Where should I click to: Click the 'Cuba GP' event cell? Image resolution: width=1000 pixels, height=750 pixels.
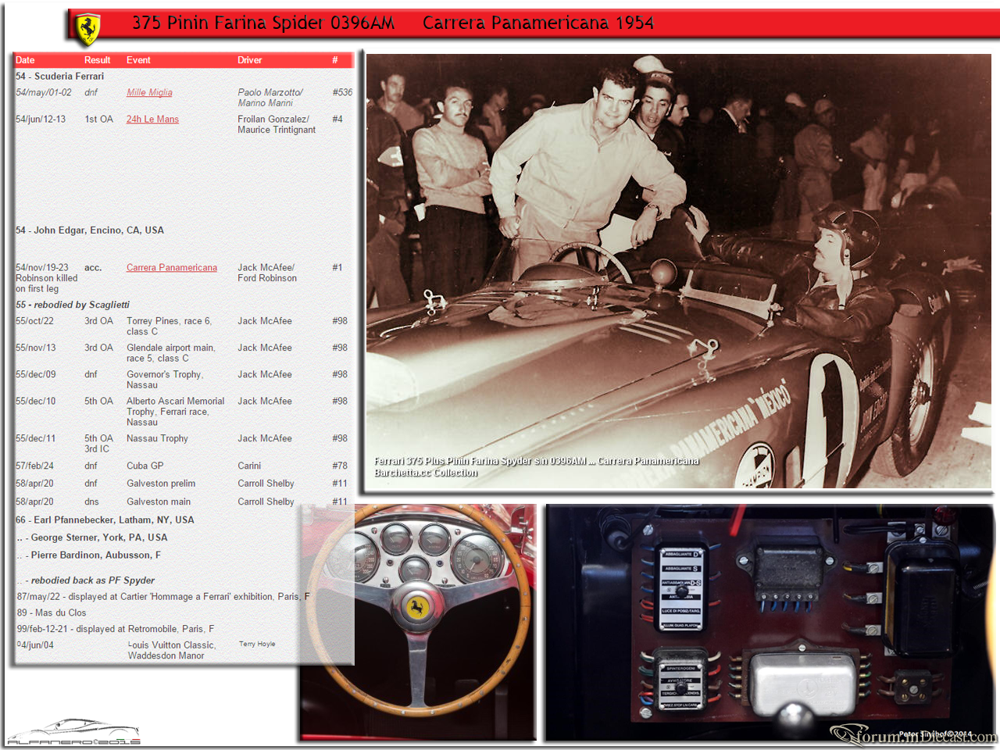(145, 466)
